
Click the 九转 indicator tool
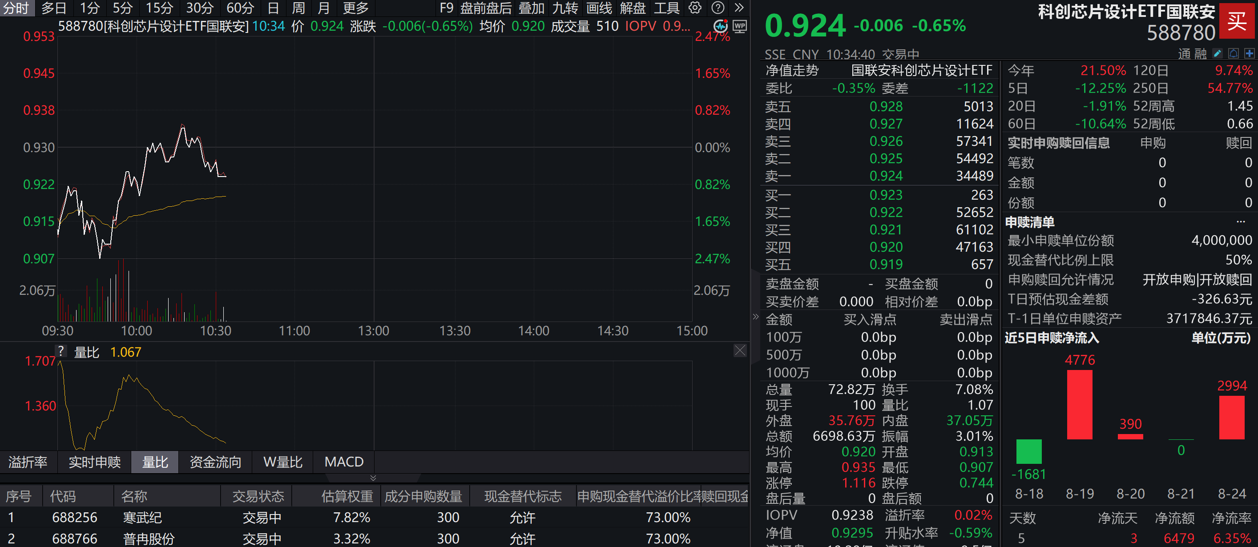(565, 8)
